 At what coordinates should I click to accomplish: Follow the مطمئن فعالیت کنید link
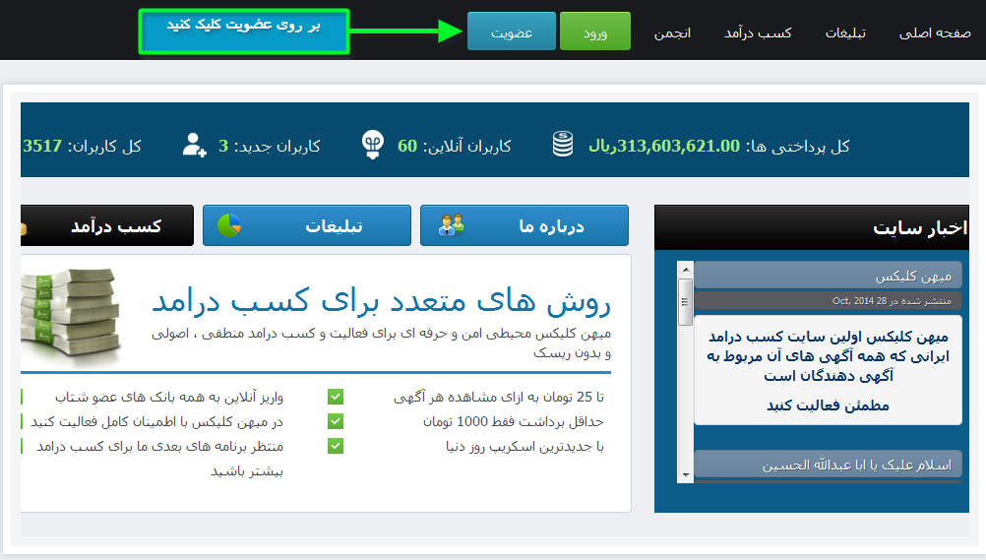tap(828, 405)
